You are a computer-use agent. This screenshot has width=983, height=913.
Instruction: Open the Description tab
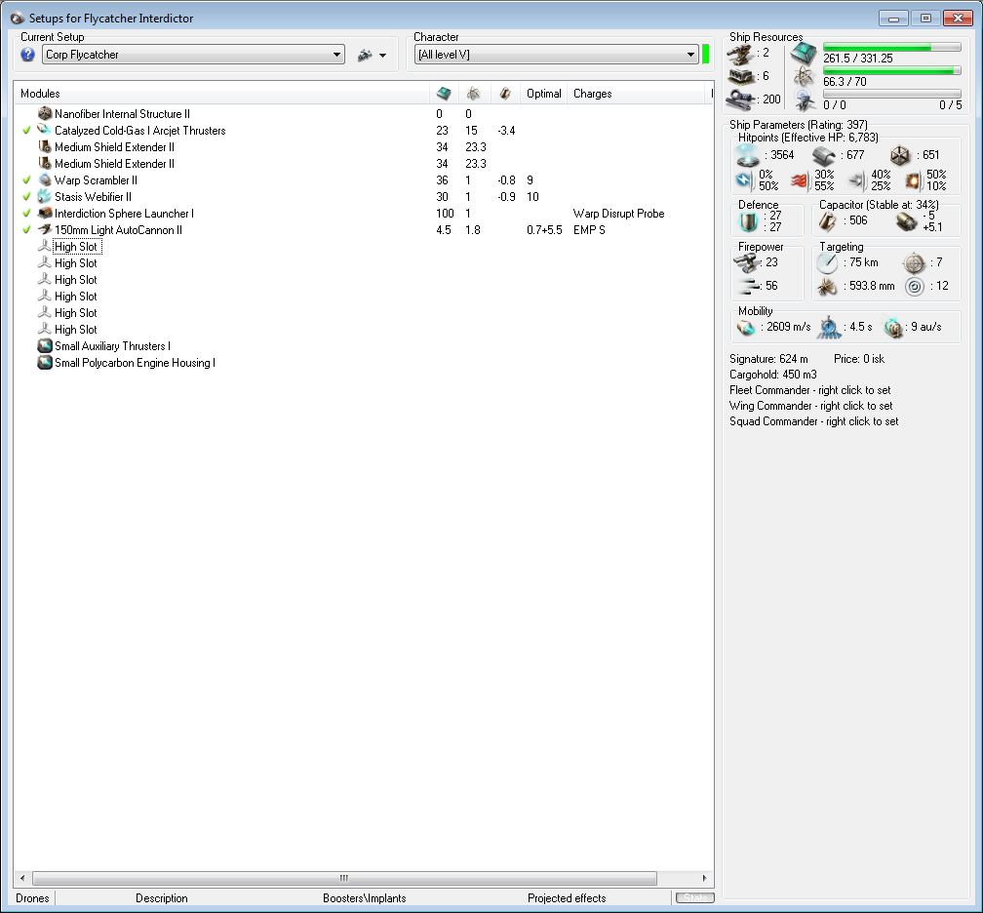(x=162, y=898)
